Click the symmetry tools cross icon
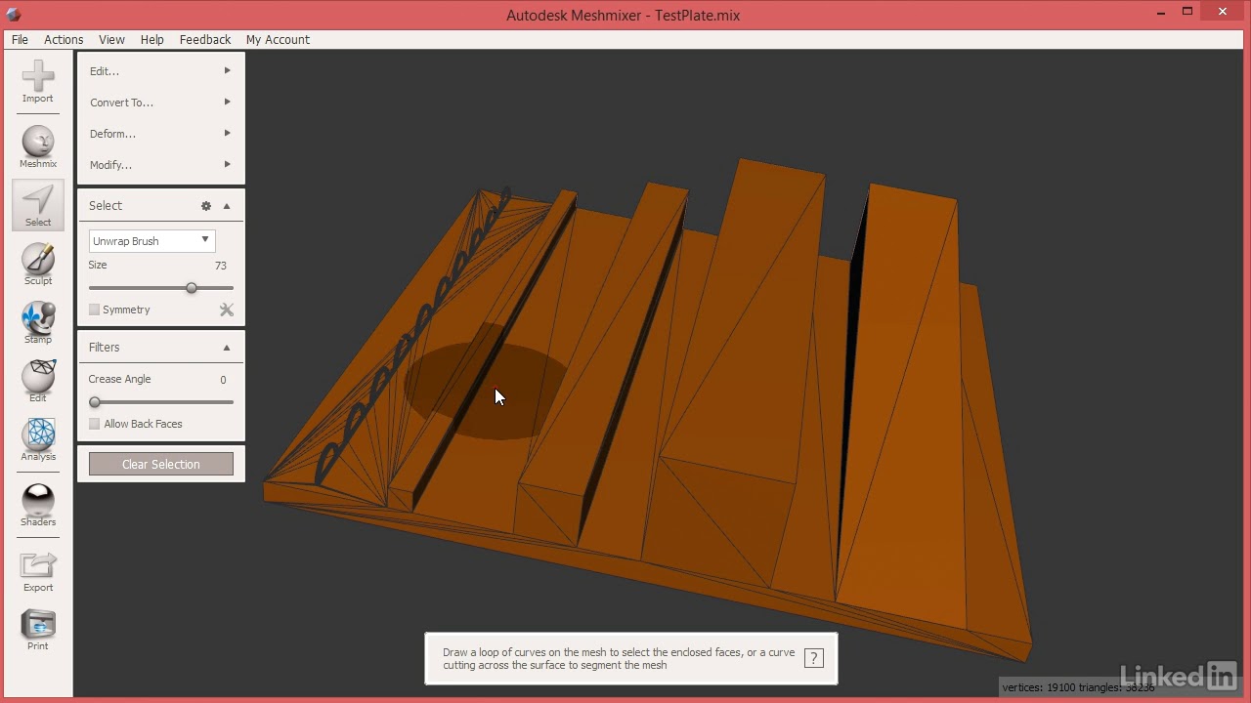1251x703 pixels. pos(227,310)
